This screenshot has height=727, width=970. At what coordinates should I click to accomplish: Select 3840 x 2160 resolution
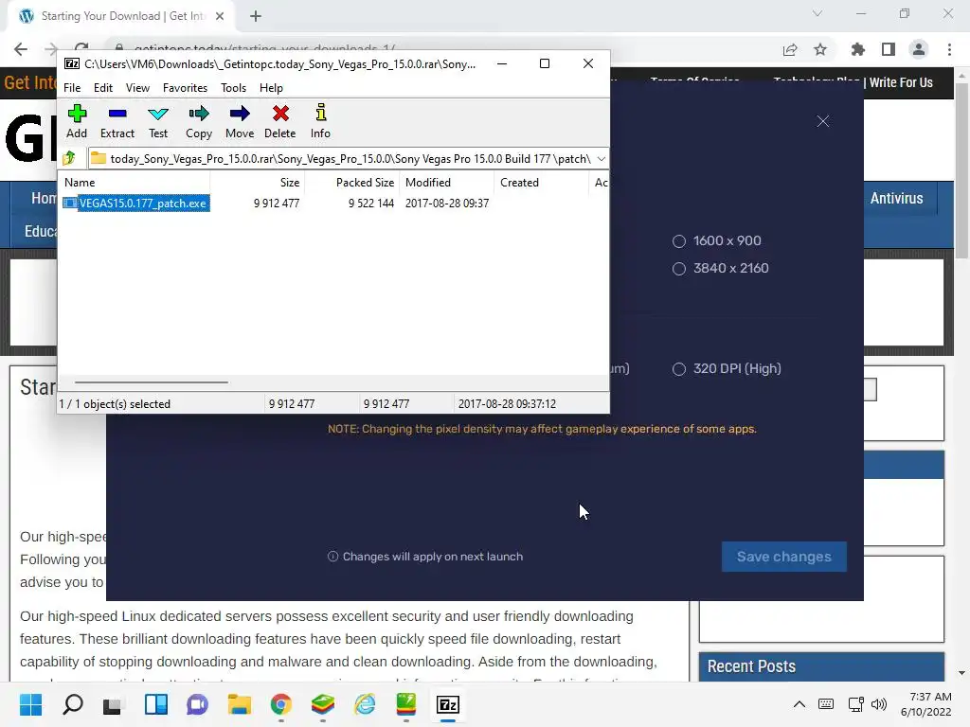(x=720, y=268)
